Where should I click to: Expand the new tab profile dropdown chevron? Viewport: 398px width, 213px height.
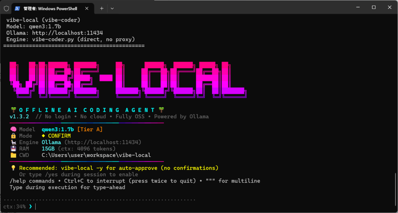(x=112, y=8)
